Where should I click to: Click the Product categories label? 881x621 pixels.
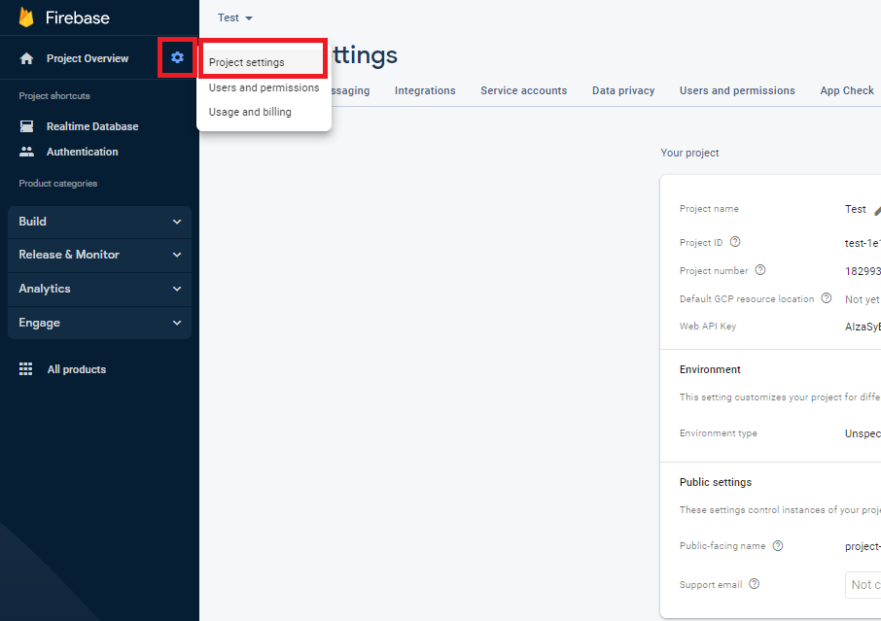58,184
